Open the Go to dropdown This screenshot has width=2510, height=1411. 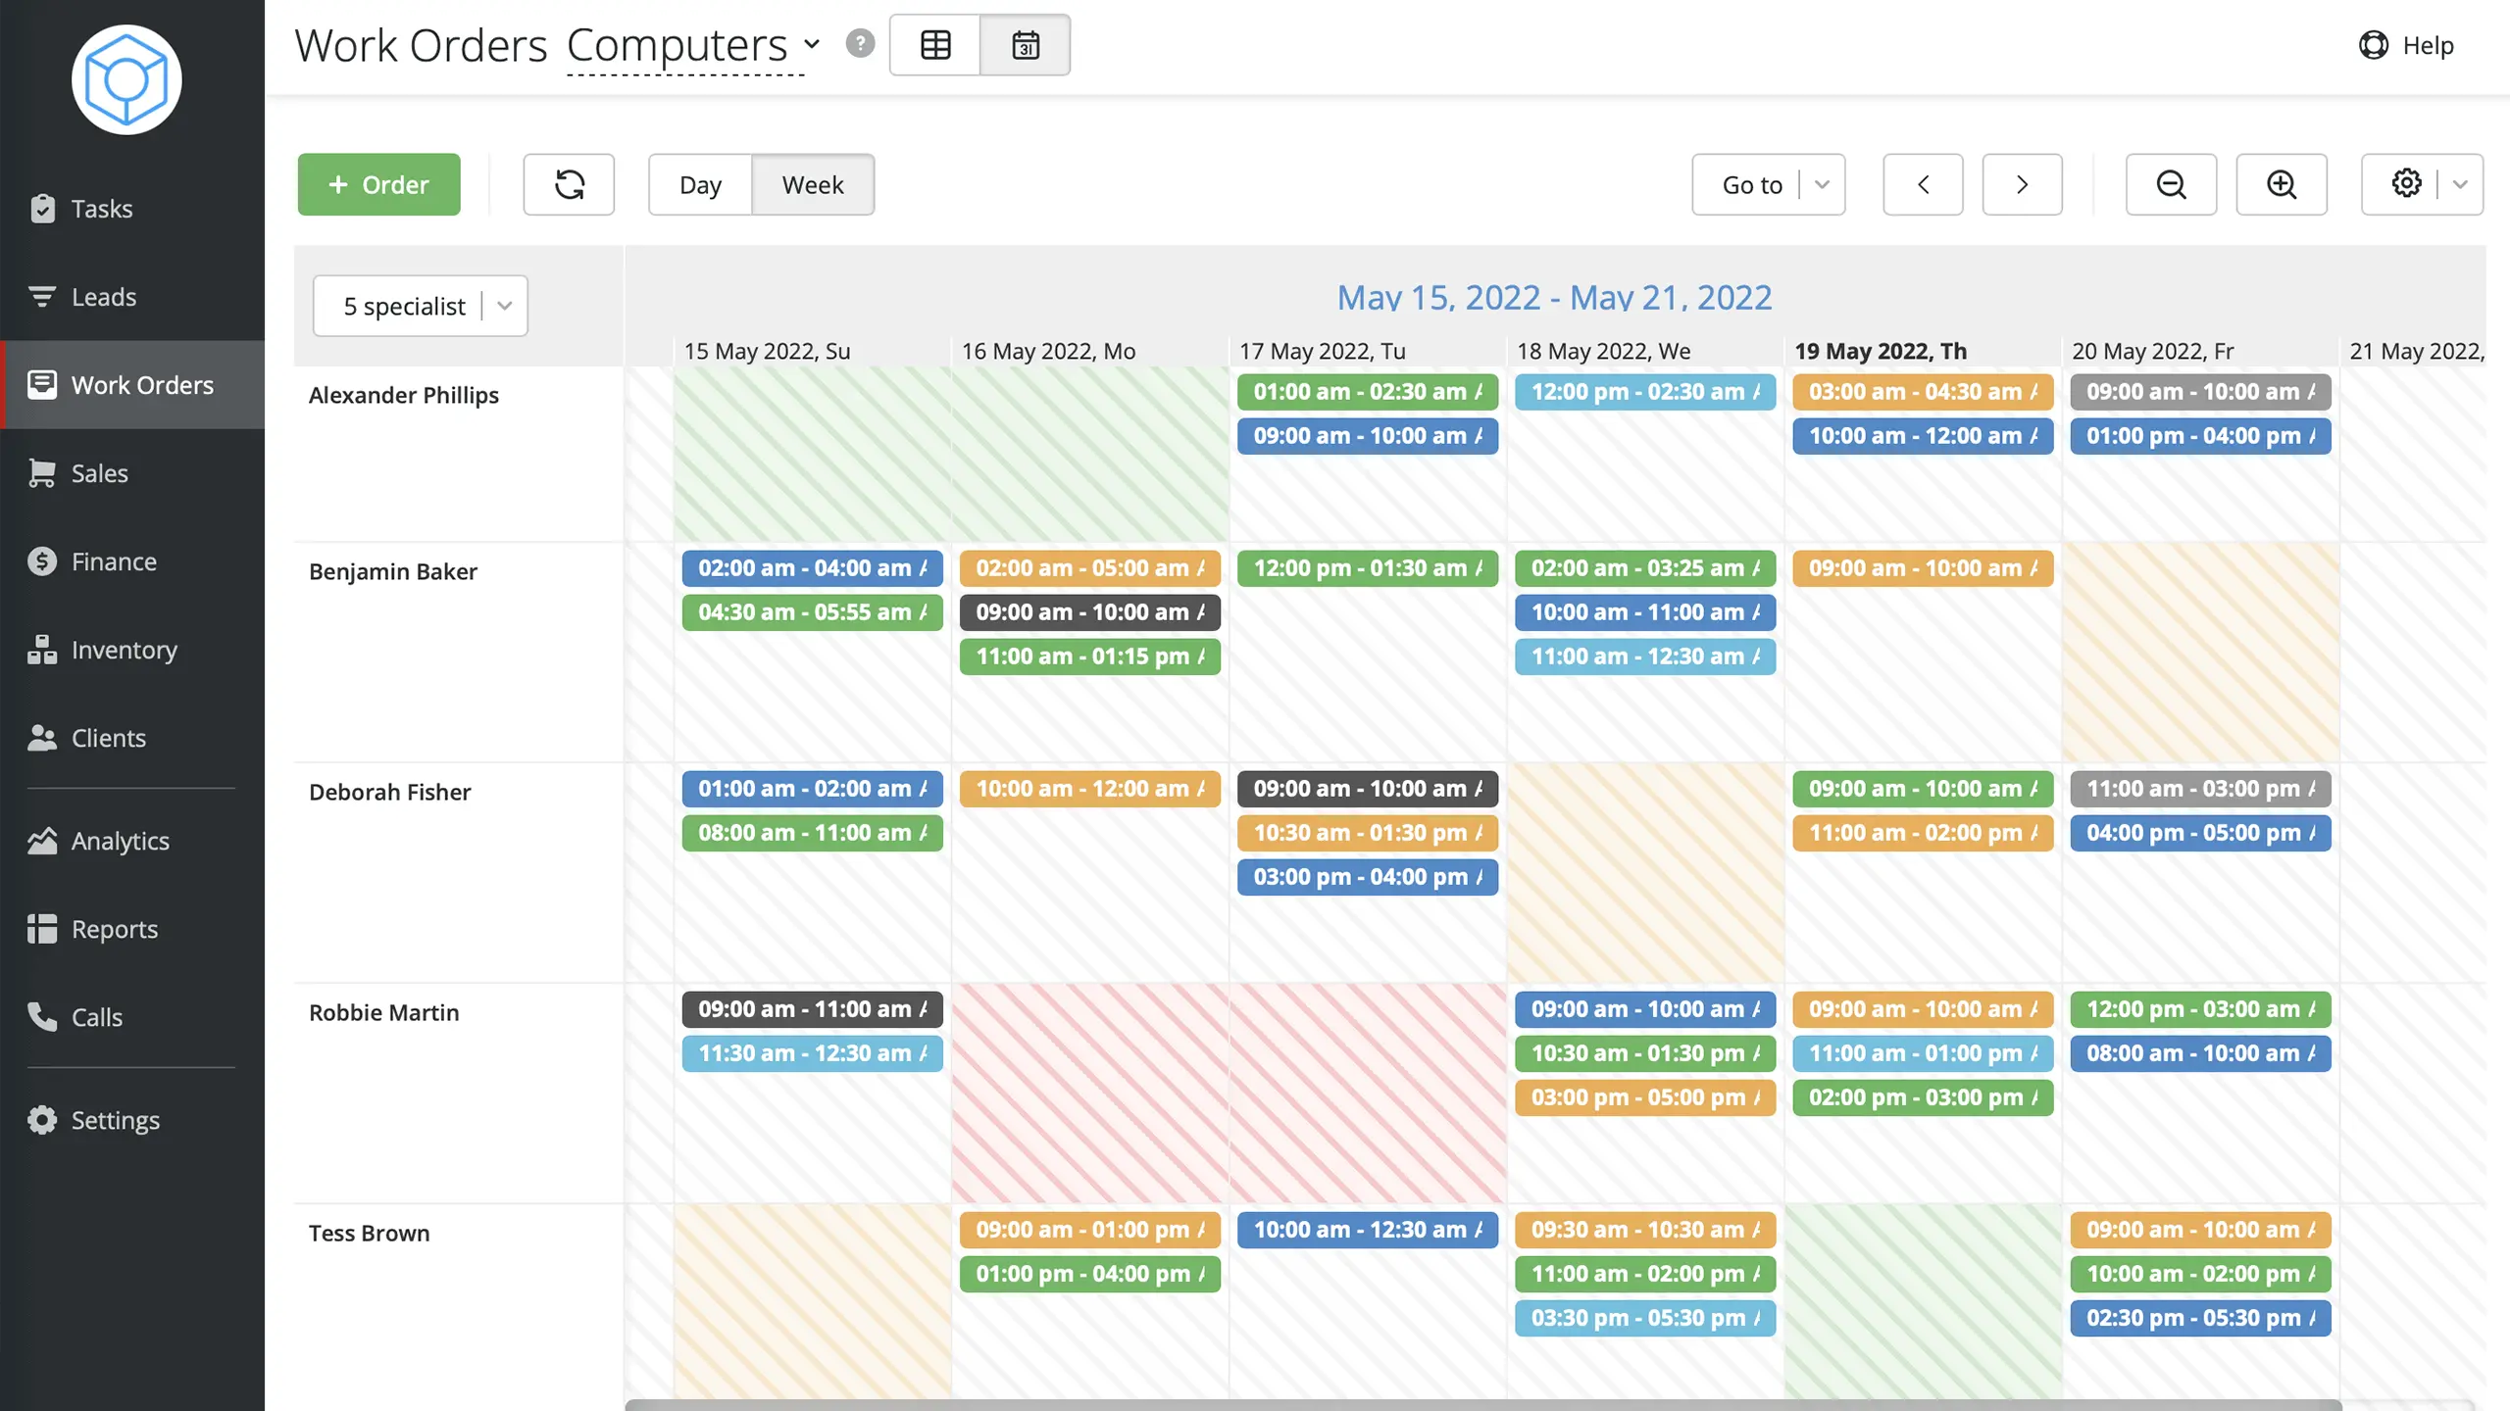click(1768, 184)
